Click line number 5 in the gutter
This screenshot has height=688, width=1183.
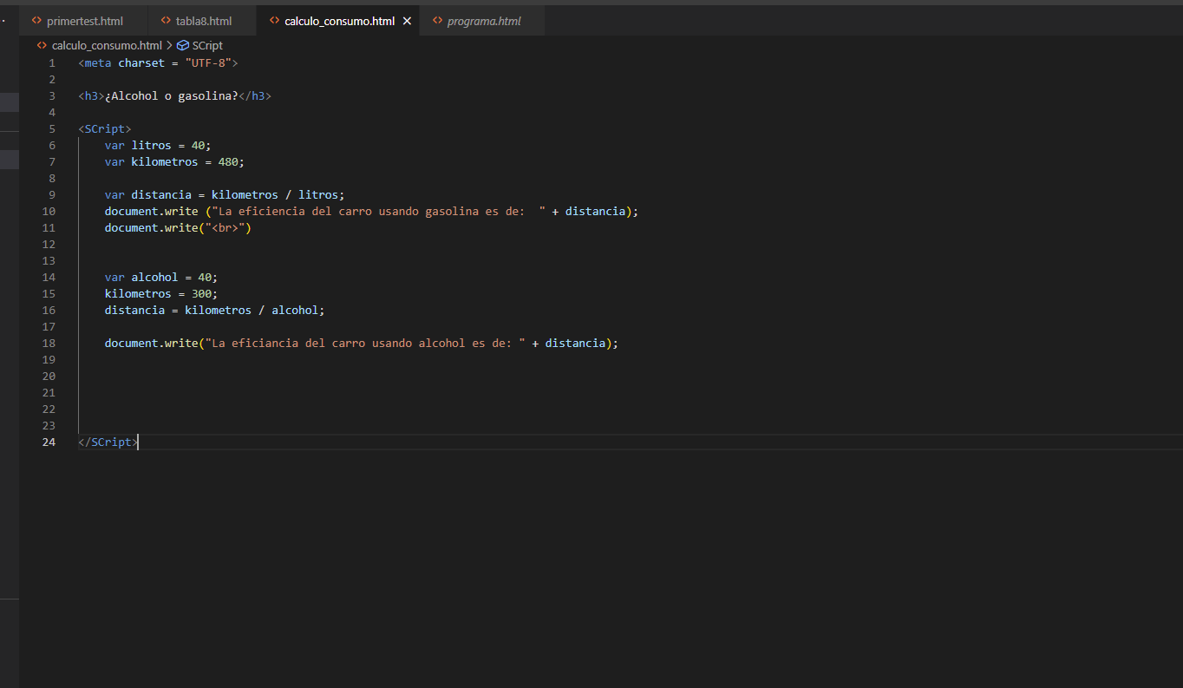[52, 129]
